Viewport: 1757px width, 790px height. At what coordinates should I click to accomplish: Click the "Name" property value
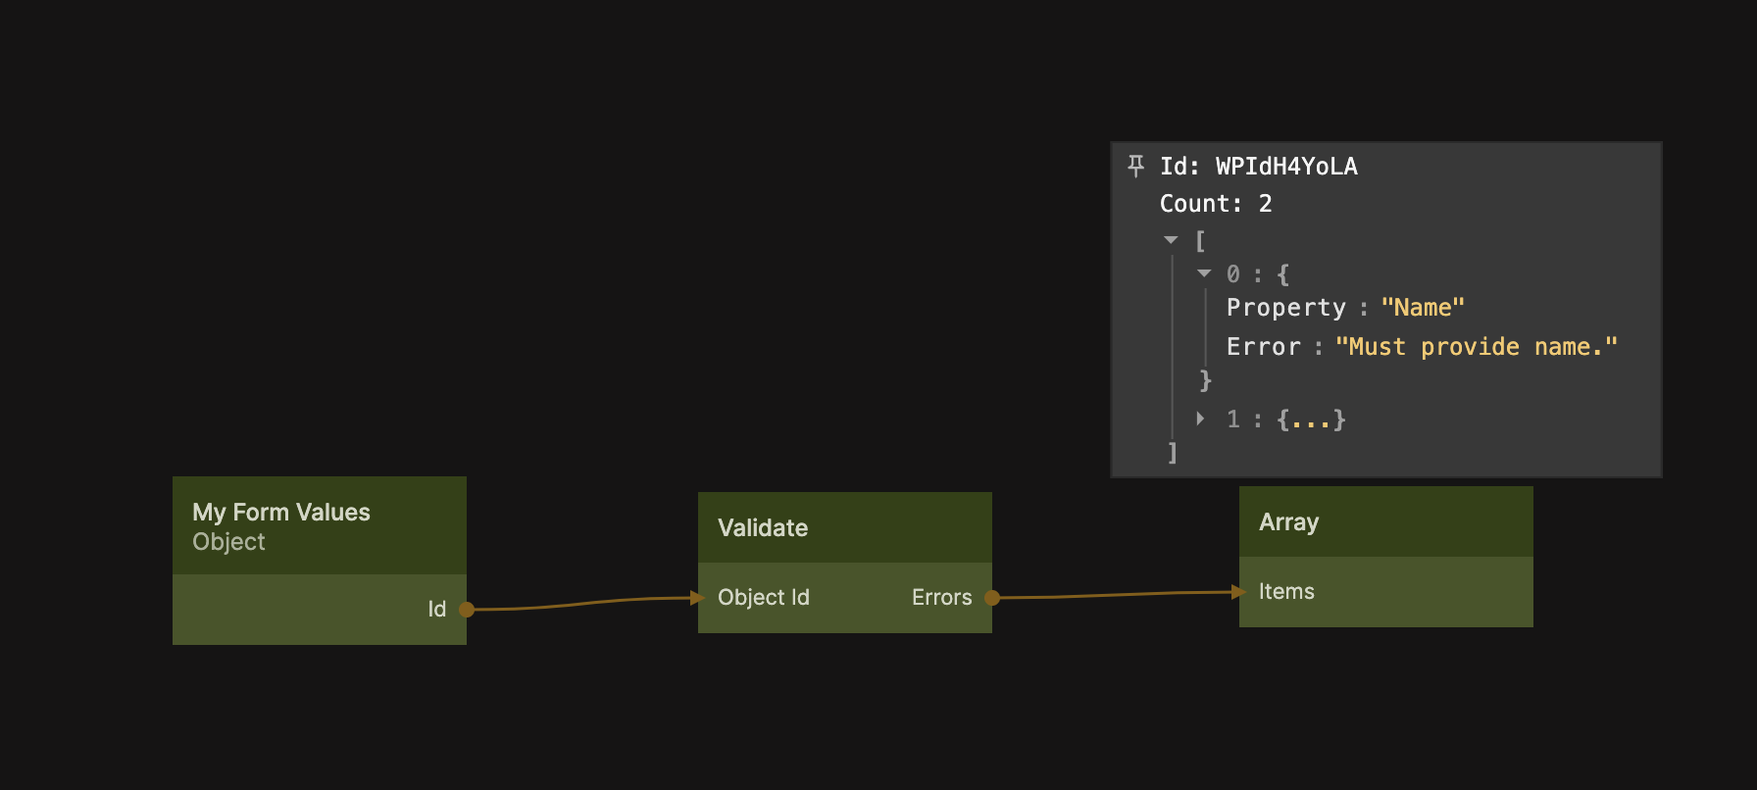[1422, 308]
